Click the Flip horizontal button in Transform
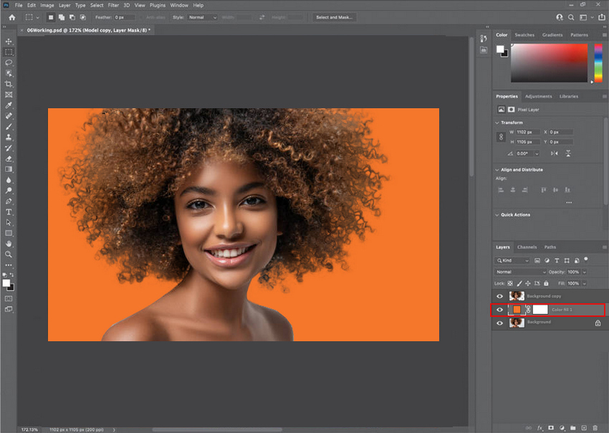Screen dimensions: 609x433 (x=555, y=153)
